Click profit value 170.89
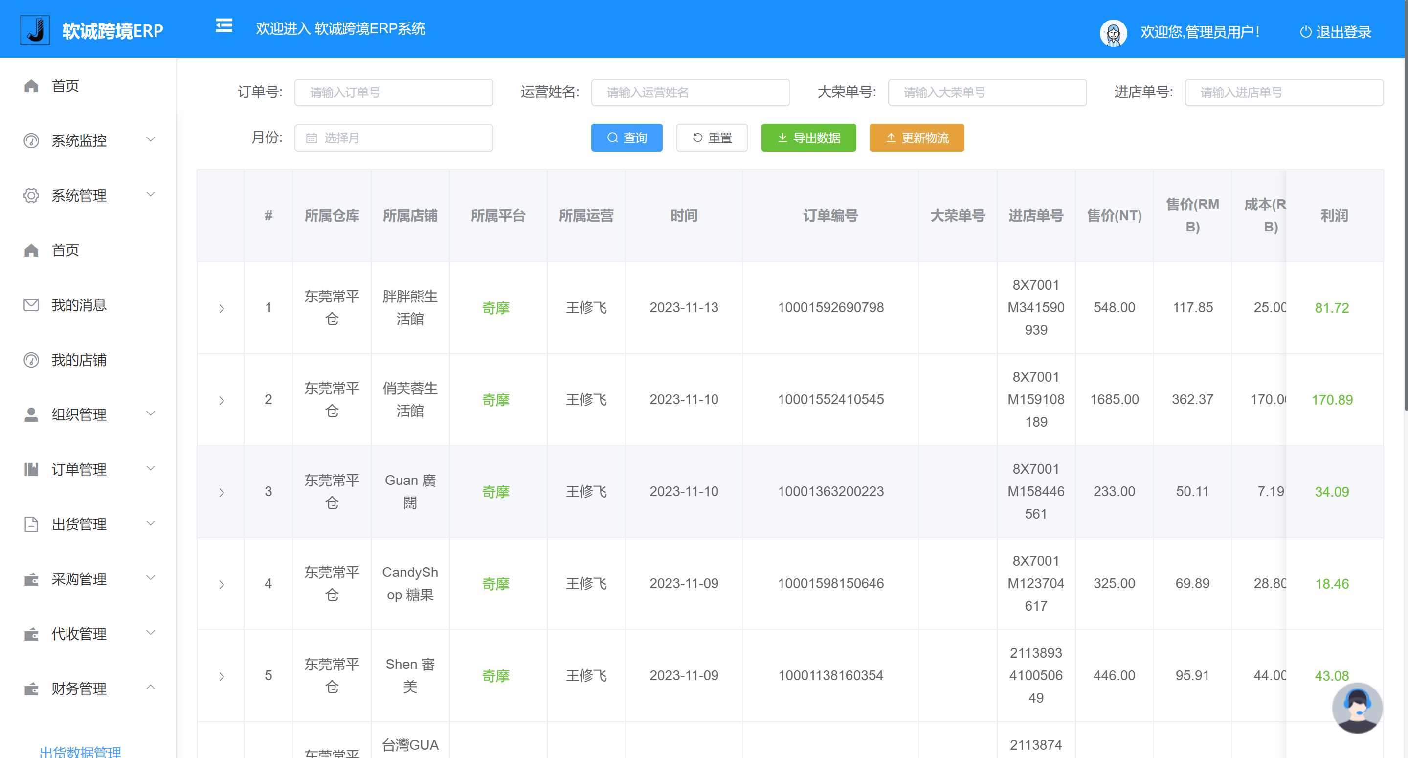 (1332, 400)
